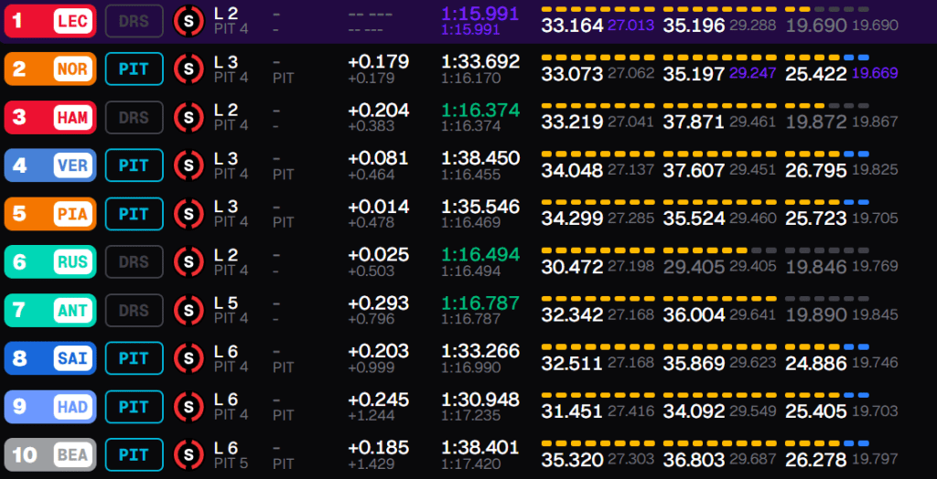Click the soft tyre icon in HAD's row
The width and height of the screenshot is (937, 479).
coord(188,407)
